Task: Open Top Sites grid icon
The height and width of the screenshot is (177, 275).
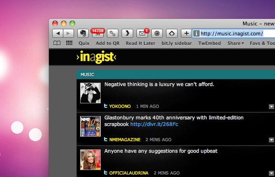Action: tap(69, 43)
